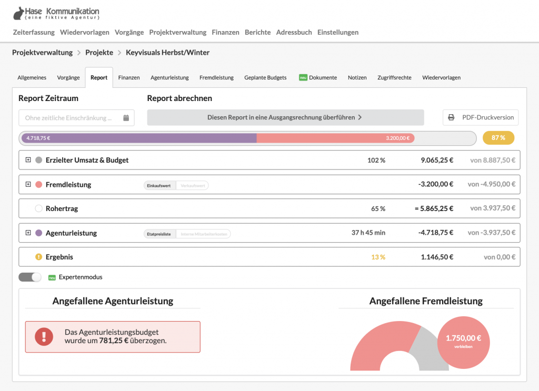Switch to the Fremdleistung tab
Viewport: 539px width, 391px height.
[x=216, y=78]
